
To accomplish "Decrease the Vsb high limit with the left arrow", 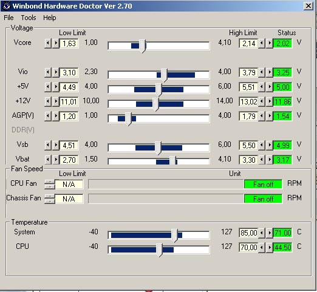I will (262, 145).
